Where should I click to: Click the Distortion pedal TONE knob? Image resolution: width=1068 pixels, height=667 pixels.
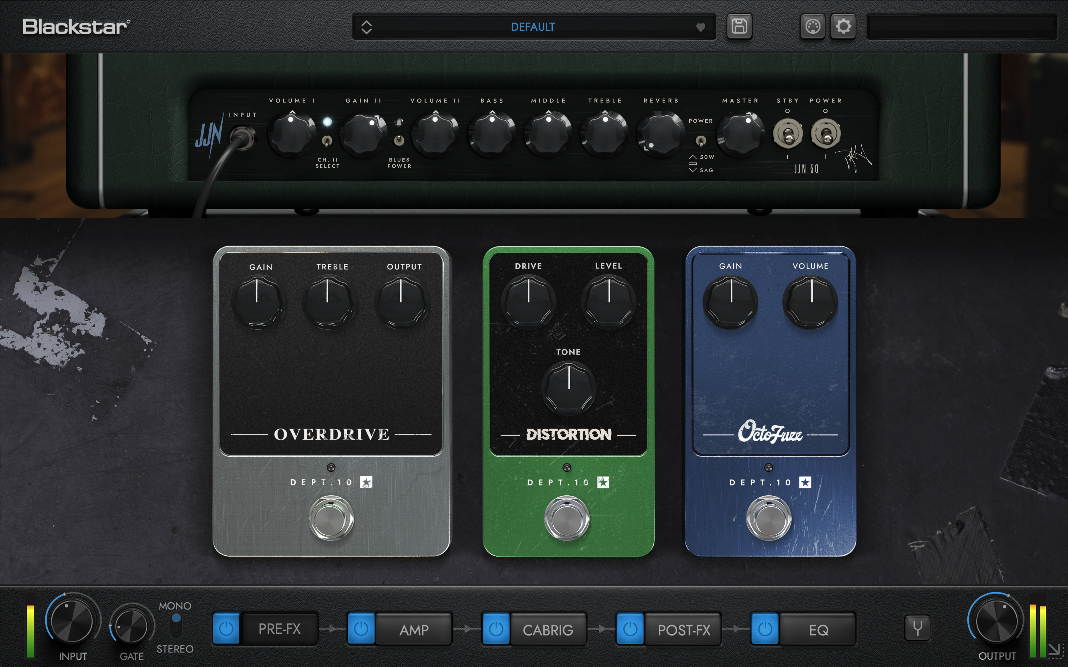[x=569, y=388]
